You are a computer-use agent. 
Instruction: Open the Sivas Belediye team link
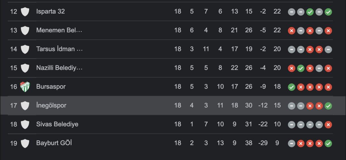point(57,124)
